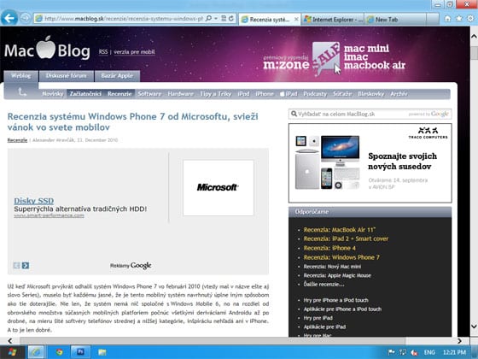Refresh the page with the reload icon
The image size is (478, 359).
tap(231, 18)
